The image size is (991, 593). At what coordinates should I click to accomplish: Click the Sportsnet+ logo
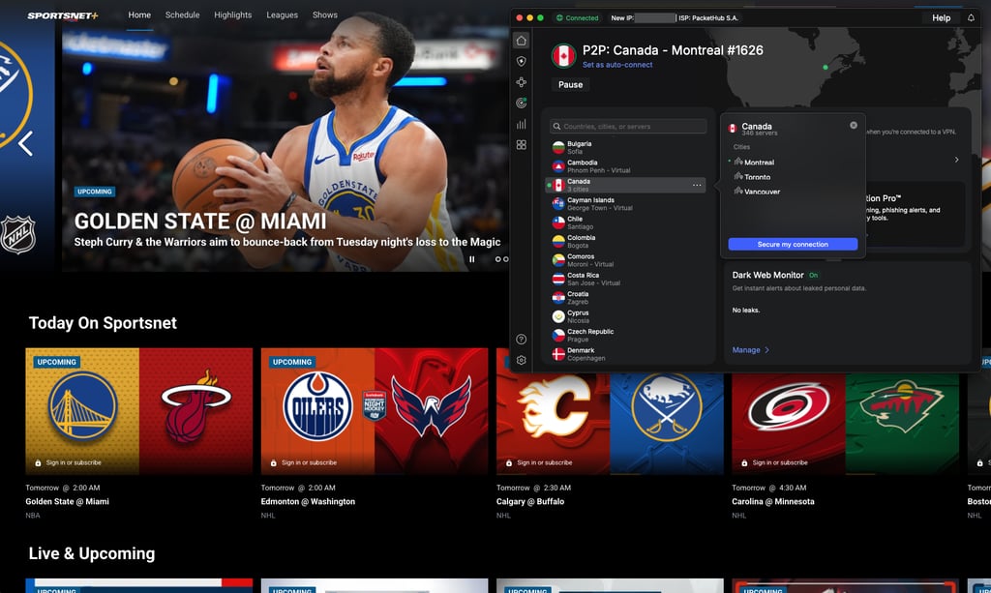click(x=63, y=15)
